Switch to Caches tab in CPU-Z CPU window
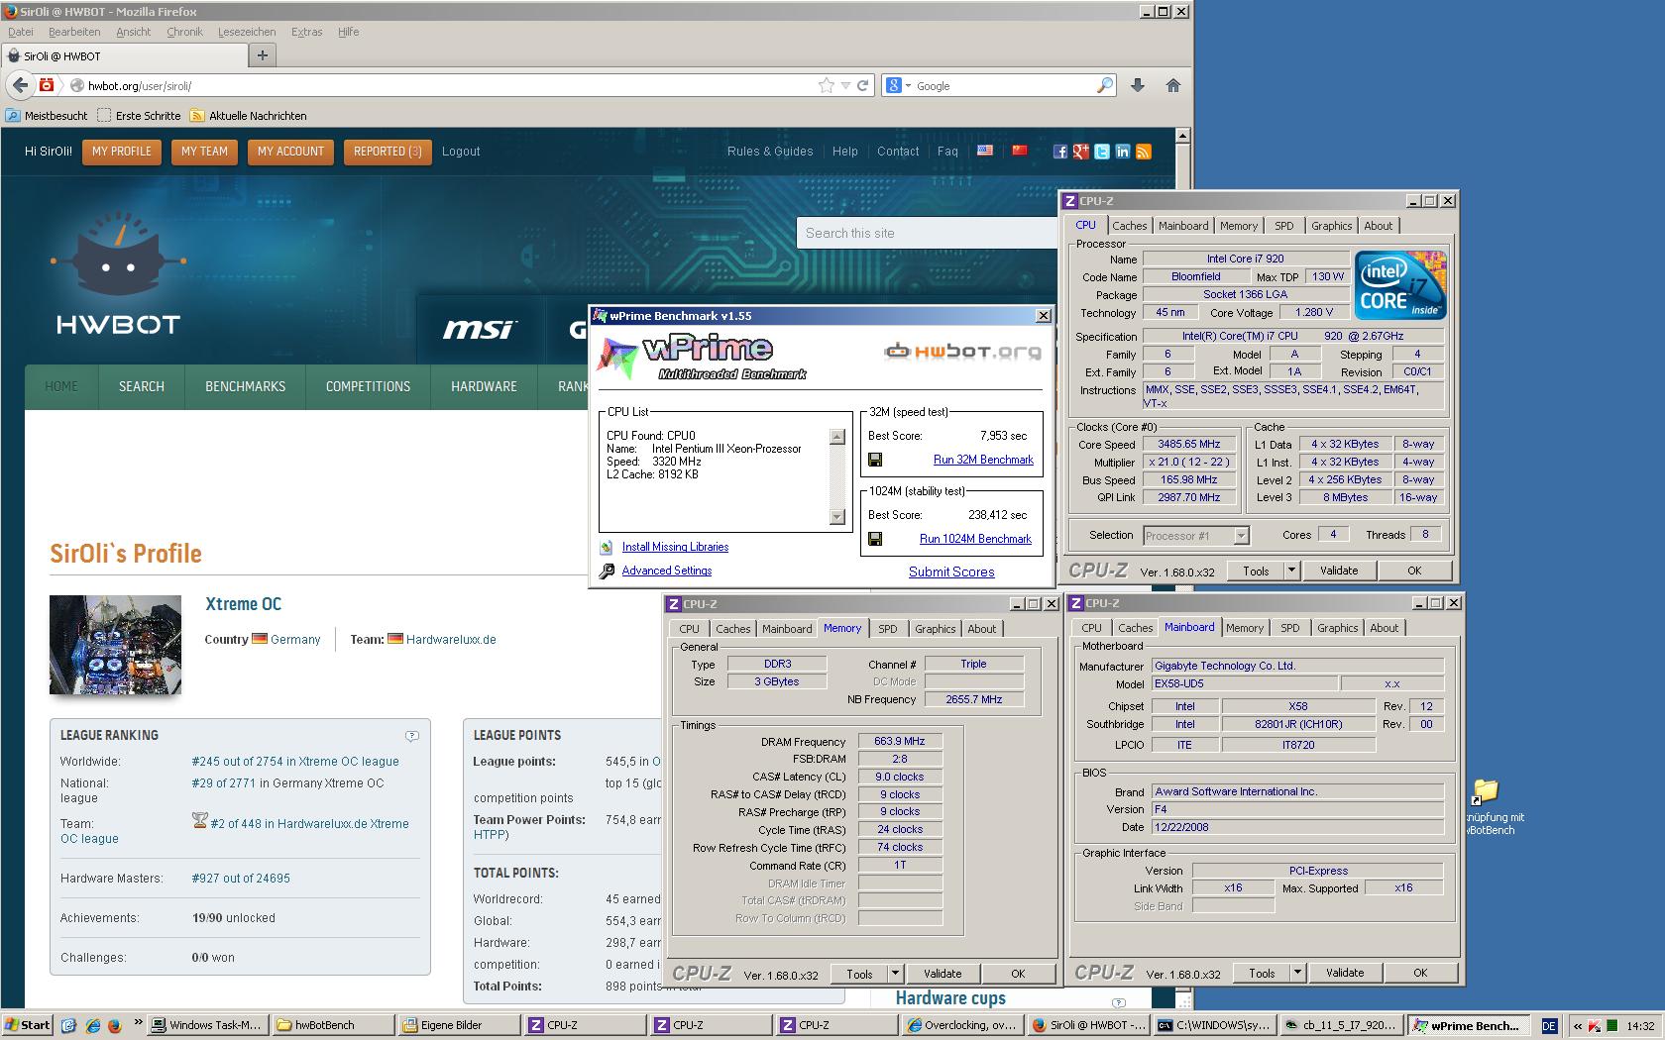This screenshot has height=1040, width=1665. coord(1129,226)
